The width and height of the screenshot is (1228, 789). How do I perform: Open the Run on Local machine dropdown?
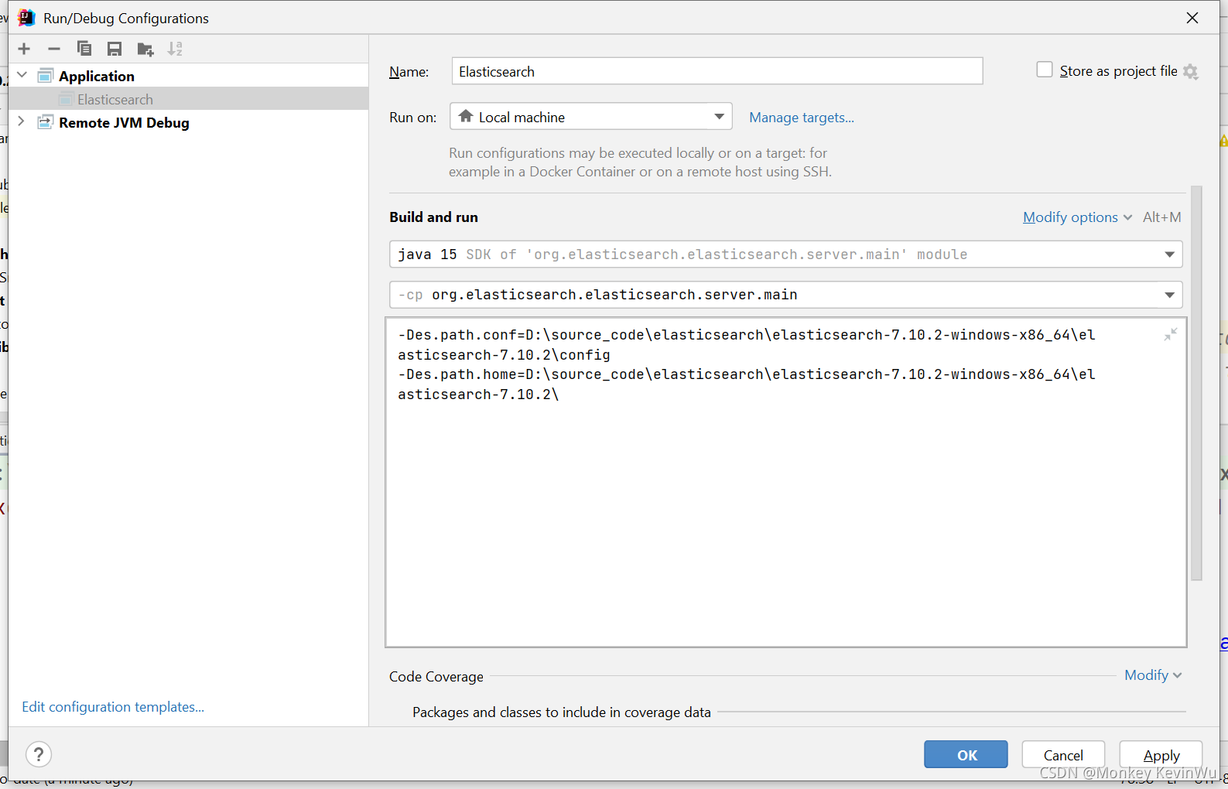pyautogui.click(x=591, y=117)
